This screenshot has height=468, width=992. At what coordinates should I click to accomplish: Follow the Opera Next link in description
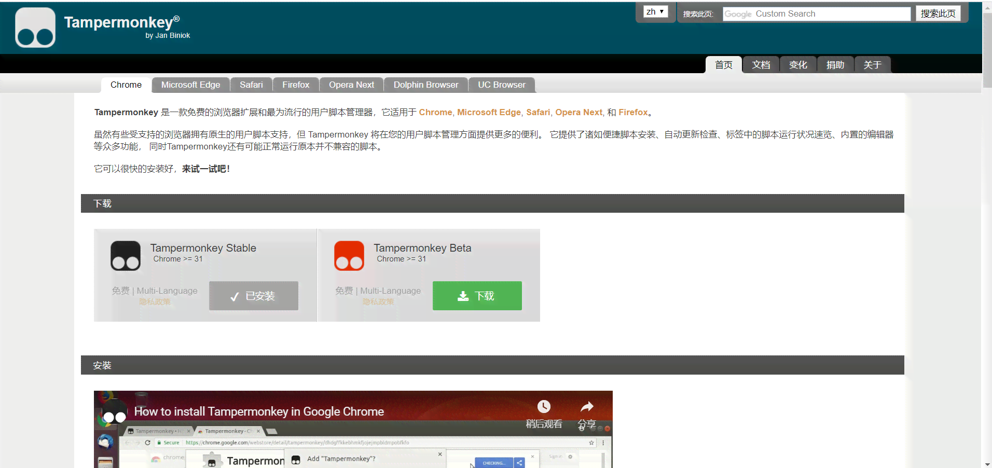tap(578, 112)
